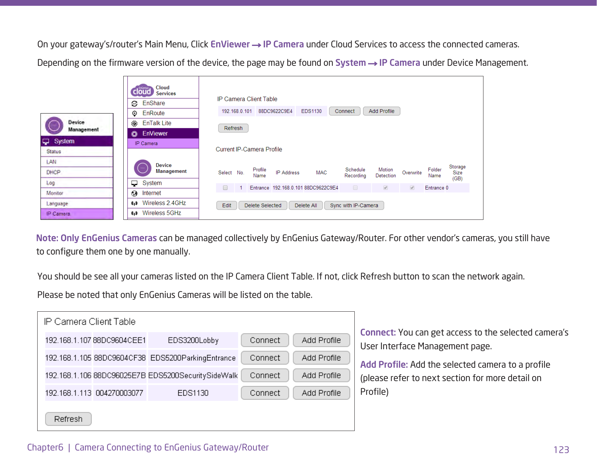This screenshot has height=461, width=597.
Task: Open EnTalk Lite menu item
Action: (163, 123)
